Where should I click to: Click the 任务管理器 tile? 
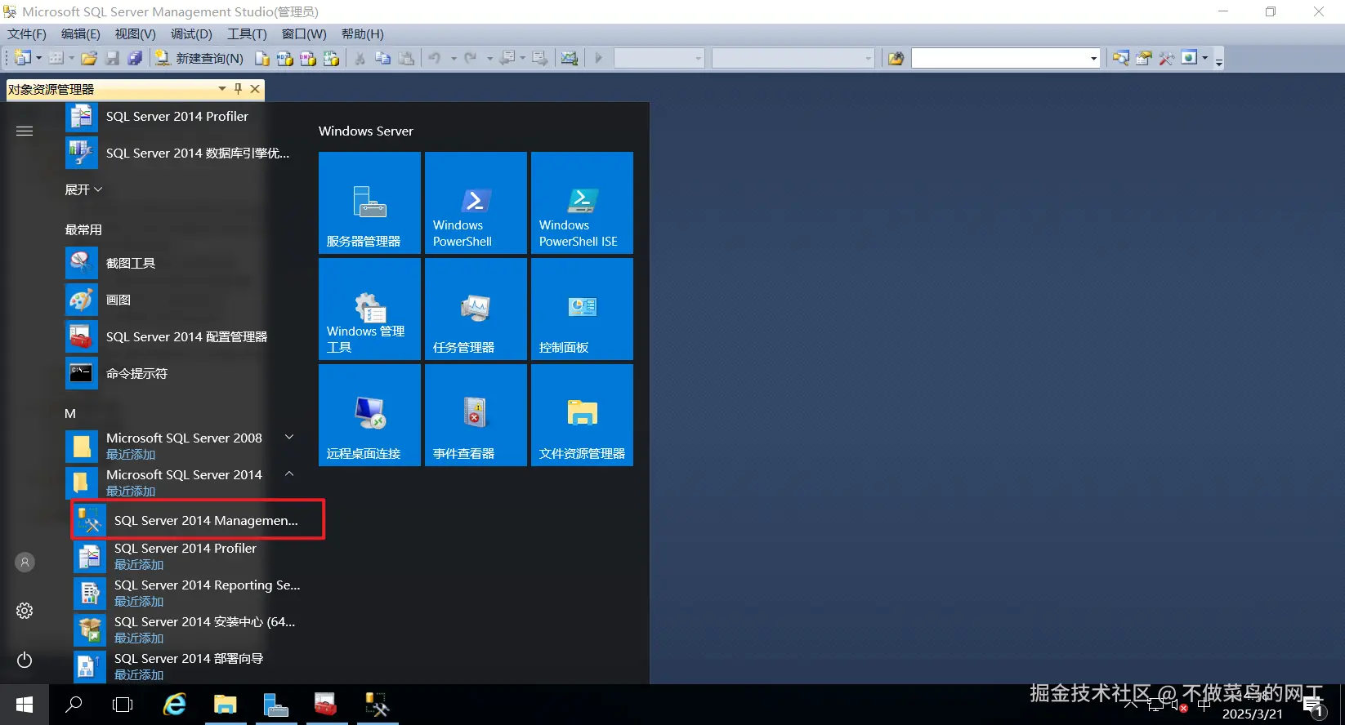point(476,309)
